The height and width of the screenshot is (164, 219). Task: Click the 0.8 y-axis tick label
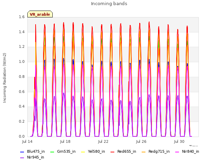(x=22, y=77)
